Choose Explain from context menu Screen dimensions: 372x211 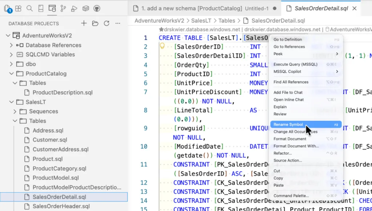[306, 107]
